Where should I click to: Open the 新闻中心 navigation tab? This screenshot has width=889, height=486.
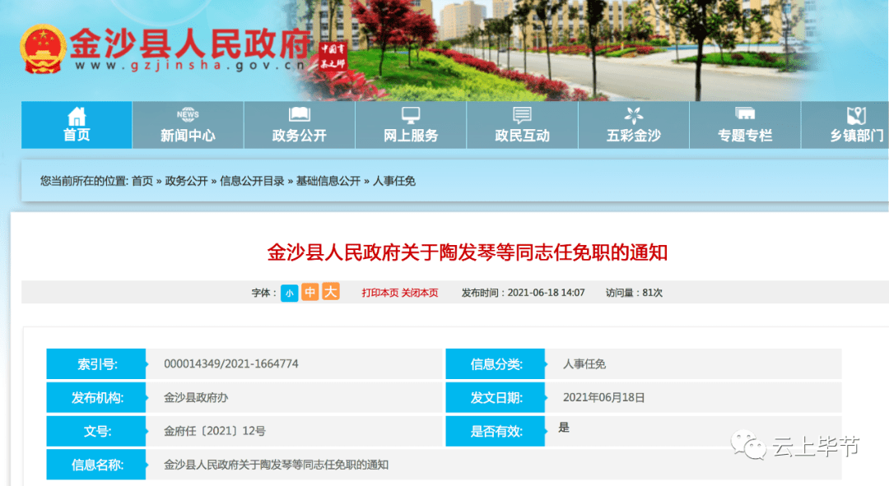coord(188,125)
